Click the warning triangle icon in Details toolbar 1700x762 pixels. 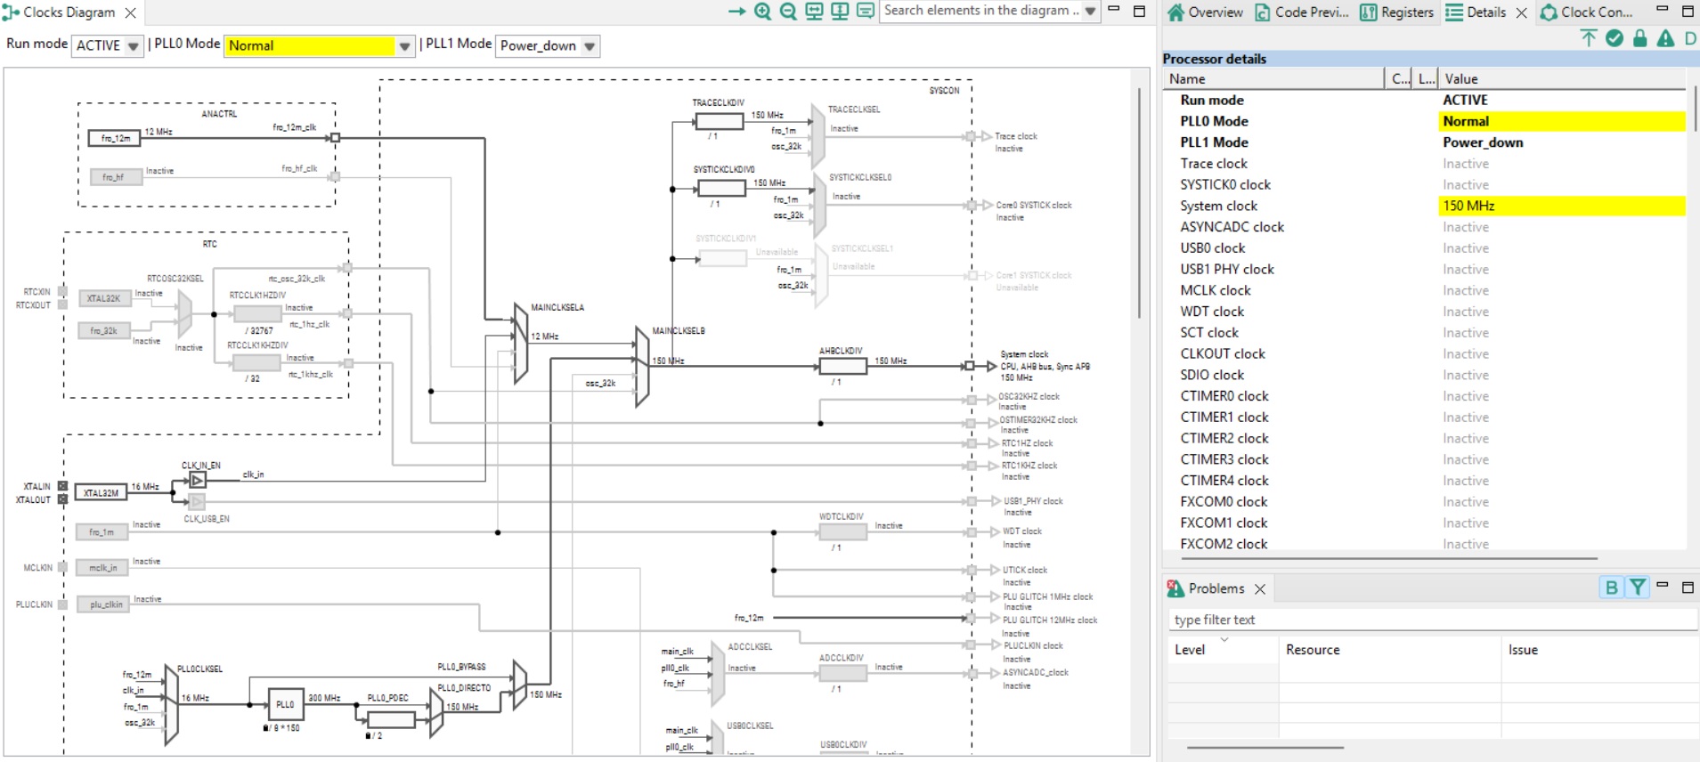(x=1665, y=38)
